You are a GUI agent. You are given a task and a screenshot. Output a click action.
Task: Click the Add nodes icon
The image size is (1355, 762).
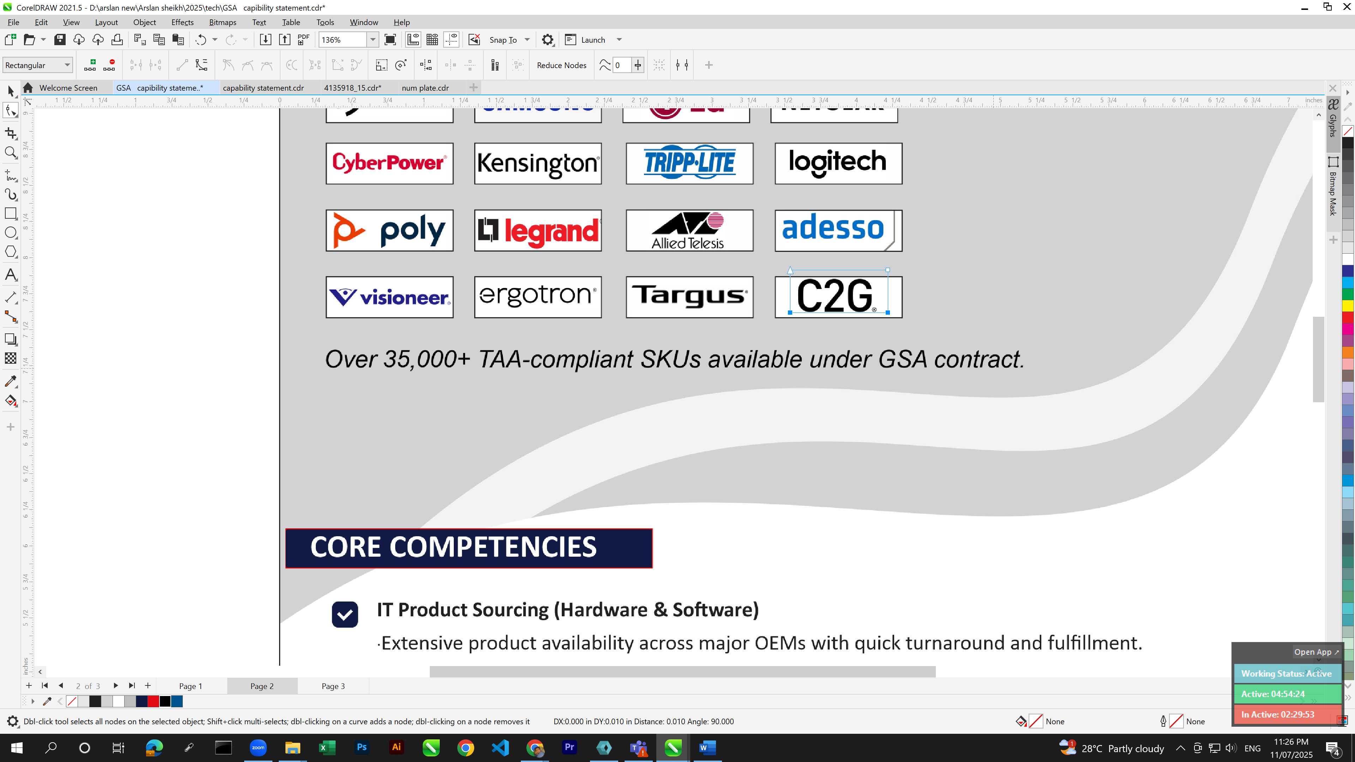90,65
